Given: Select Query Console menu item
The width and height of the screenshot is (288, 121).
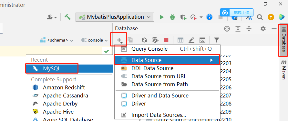Looking at the screenshot, I should tap(167, 49).
